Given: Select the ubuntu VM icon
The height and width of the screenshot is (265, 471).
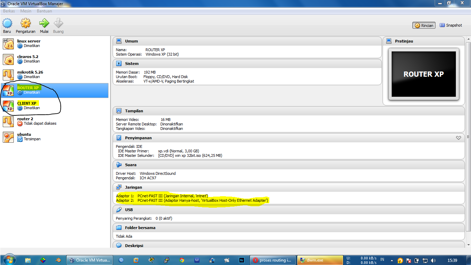Looking at the screenshot, I should point(8,137).
